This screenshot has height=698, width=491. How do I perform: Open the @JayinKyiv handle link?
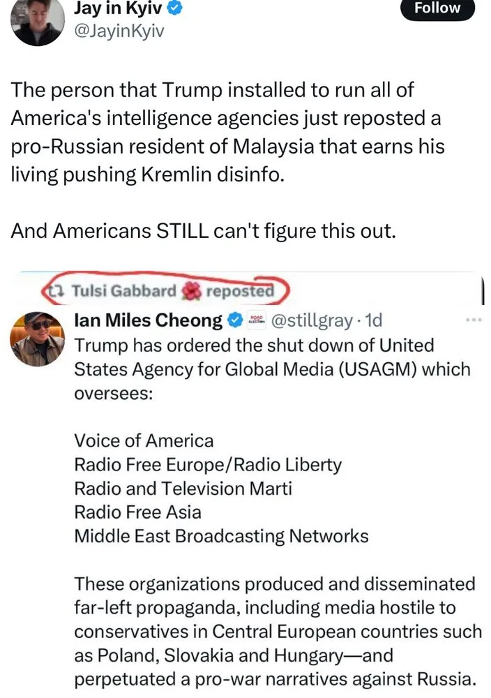click(119, 32)
